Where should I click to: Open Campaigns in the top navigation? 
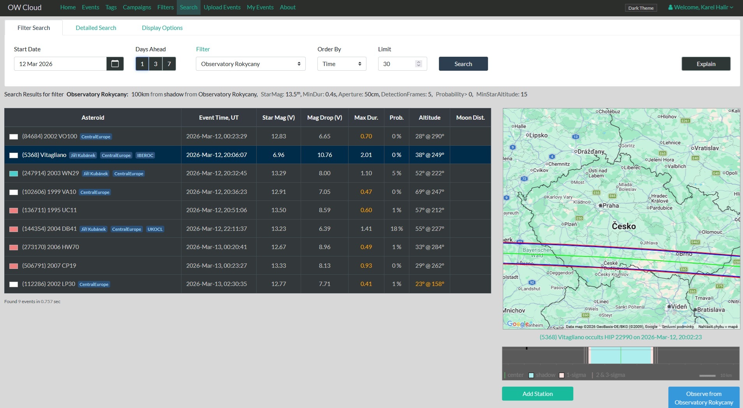coord(137,7)
